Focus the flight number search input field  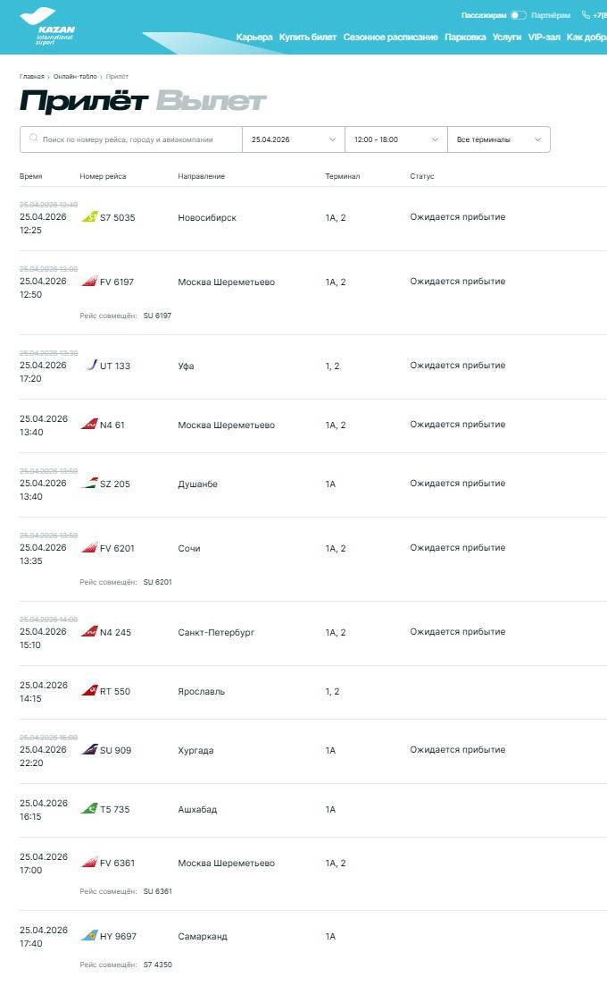point(138,139)
